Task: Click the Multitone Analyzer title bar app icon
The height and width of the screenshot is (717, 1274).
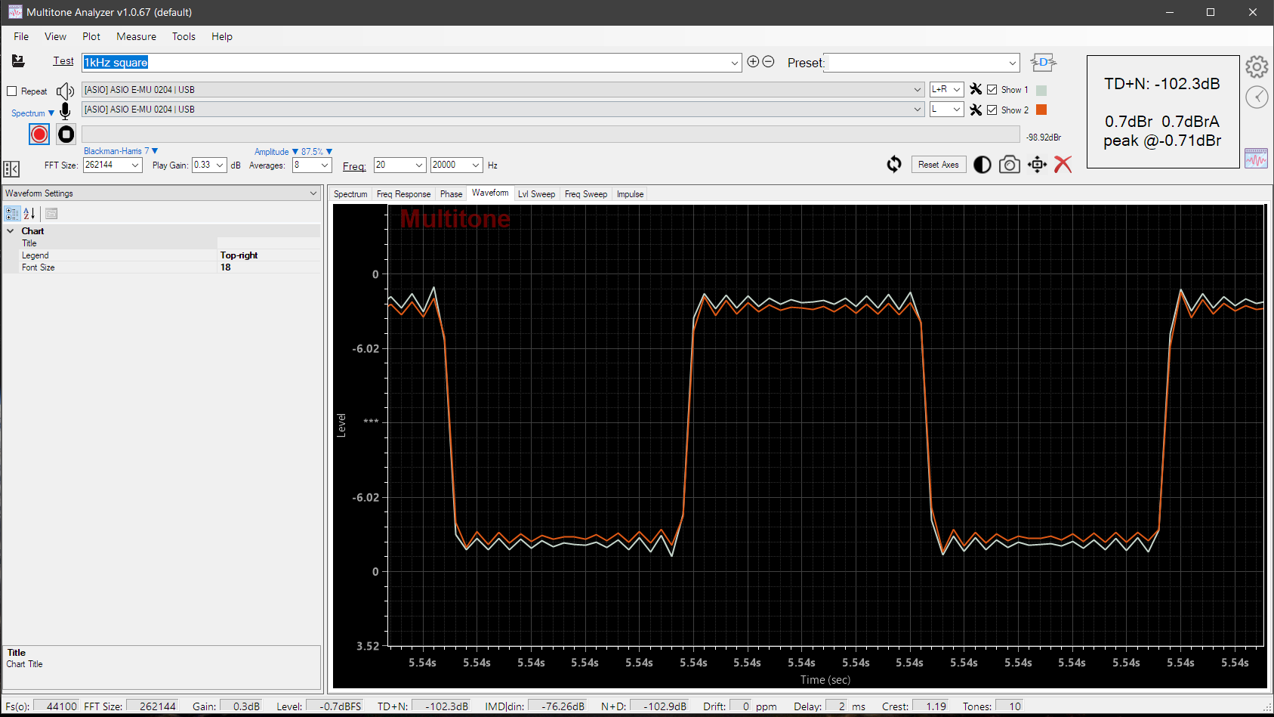Action: pos(15,12)
